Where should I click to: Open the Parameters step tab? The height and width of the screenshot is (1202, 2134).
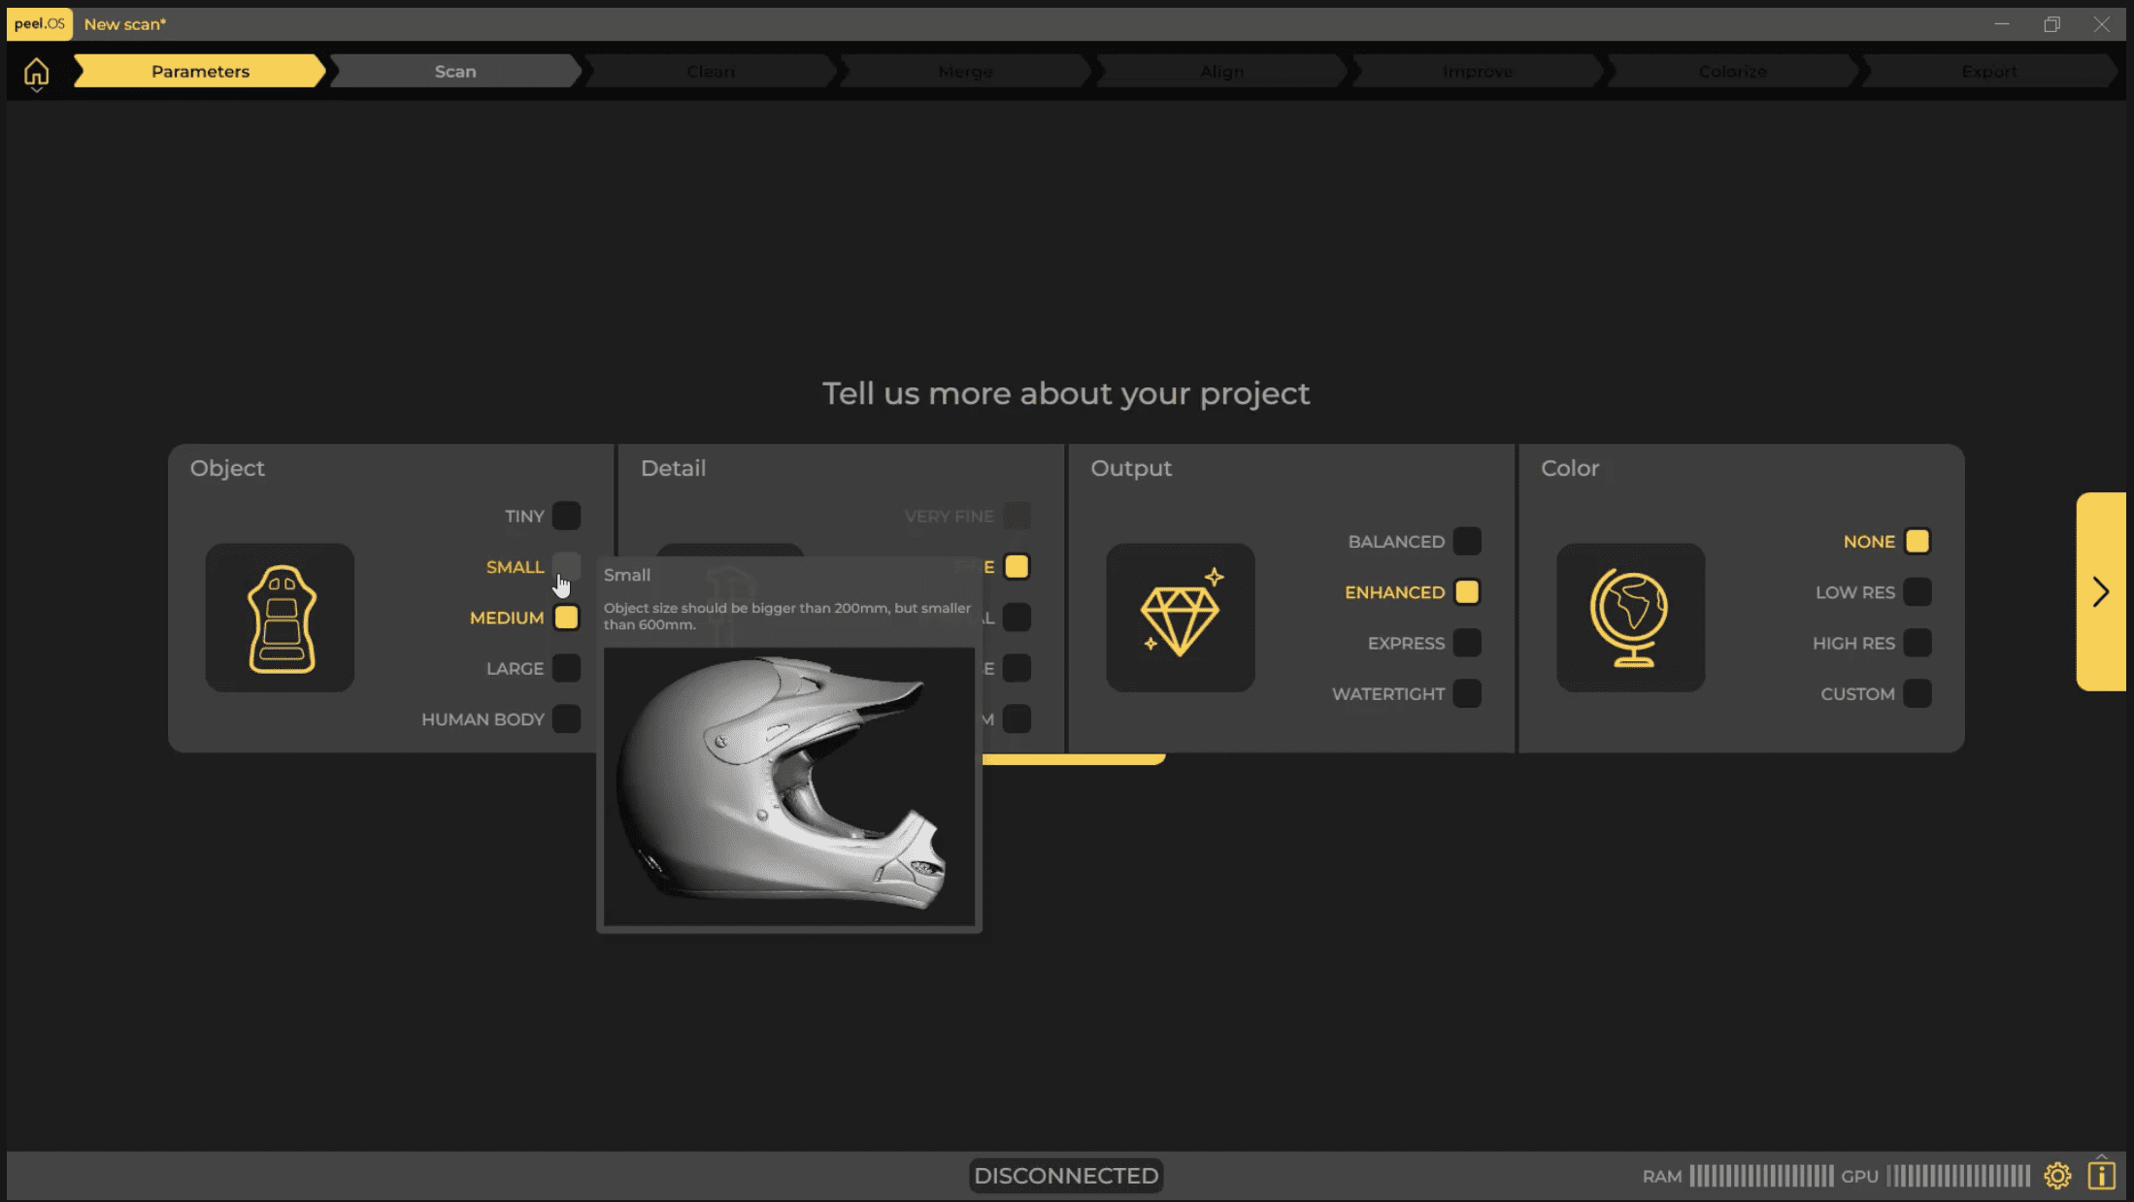[x=200, y=71]
